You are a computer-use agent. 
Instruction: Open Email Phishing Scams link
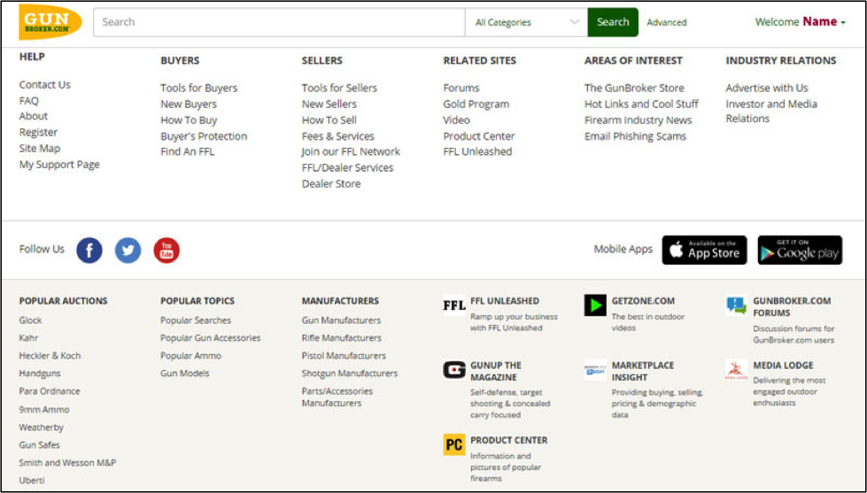click(635, 136)
